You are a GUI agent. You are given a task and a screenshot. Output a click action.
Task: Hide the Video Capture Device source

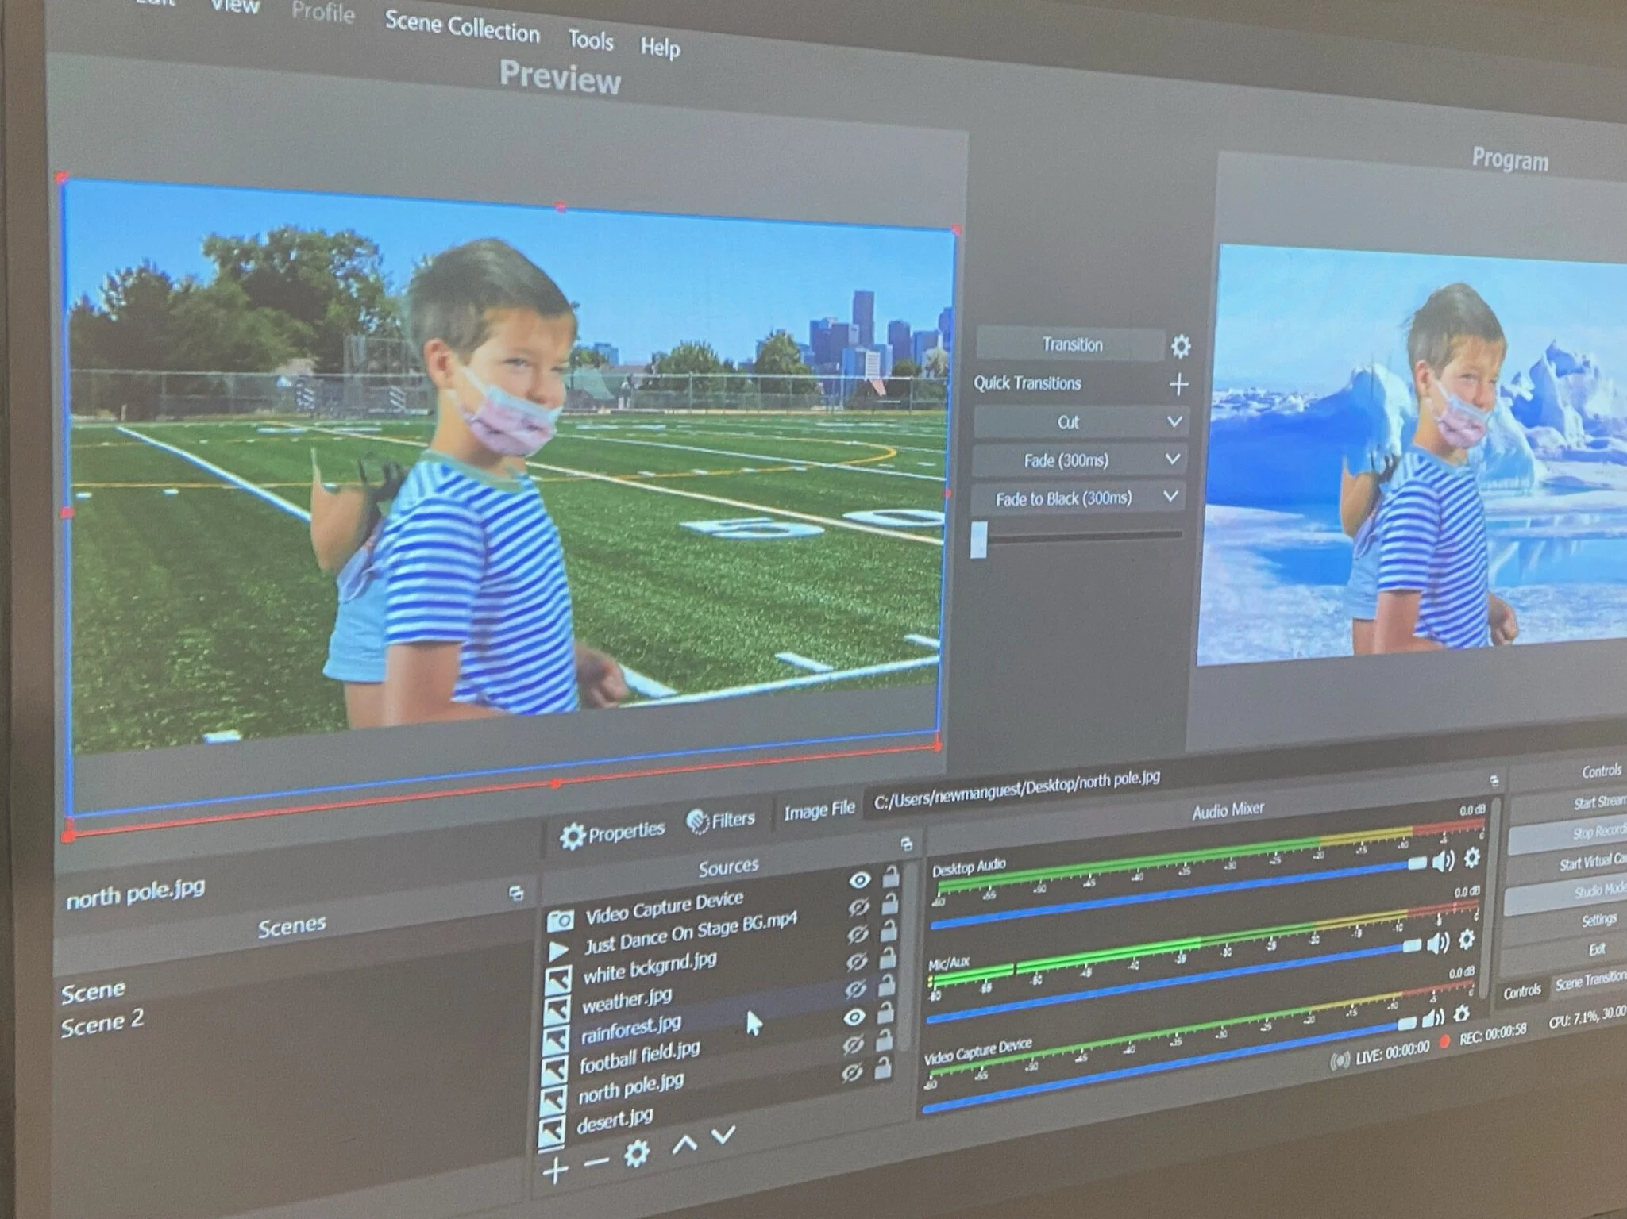(859, 879)
